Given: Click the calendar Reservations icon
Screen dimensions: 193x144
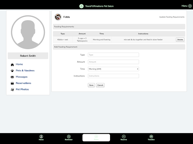Looking at the screenshot, I should click(x=12, y=83).
